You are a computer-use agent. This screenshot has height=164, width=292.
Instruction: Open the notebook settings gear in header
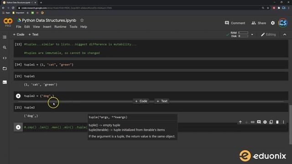coord(273,23)
